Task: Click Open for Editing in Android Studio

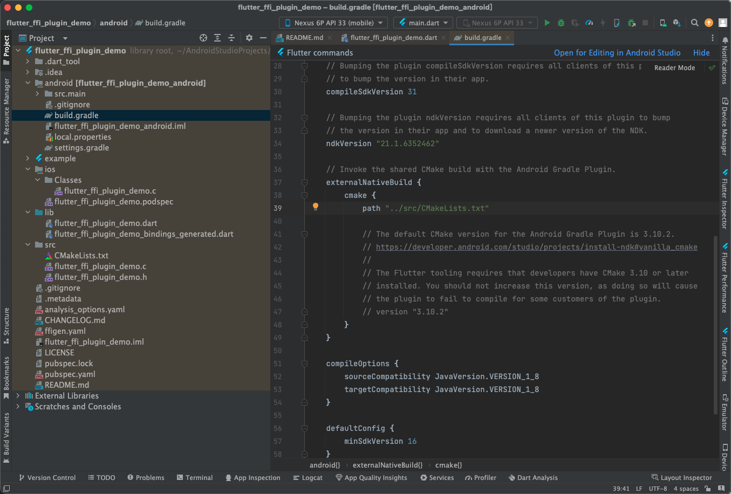Action: [x=617, y=52]
